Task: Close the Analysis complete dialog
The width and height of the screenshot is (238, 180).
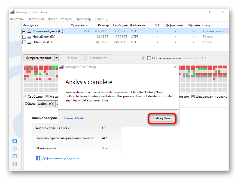Action: tap(175, 67)
